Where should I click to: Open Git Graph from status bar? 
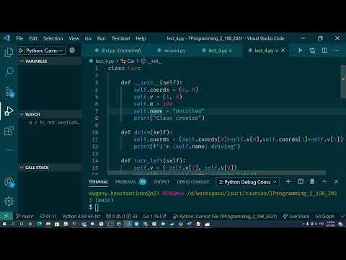(324, 216)
